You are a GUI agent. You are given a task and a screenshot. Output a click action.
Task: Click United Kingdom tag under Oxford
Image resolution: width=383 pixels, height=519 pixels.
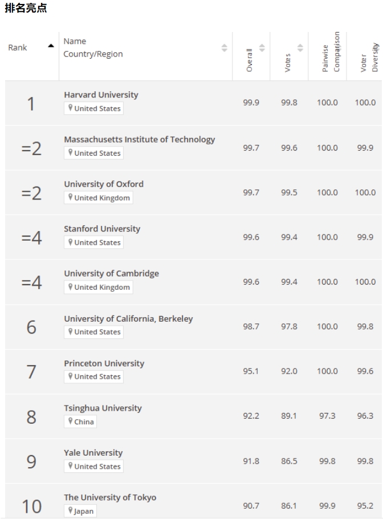pyautogui.click(x=99, y=197)
